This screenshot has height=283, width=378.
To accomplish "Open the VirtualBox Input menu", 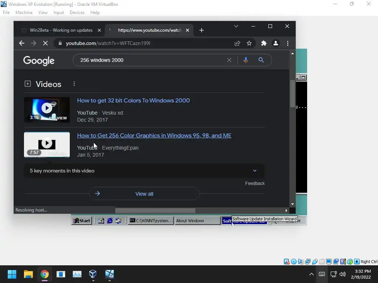I will point(59,13).
